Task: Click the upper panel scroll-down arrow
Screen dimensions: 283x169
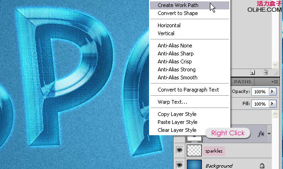Action: pos(275,64)
